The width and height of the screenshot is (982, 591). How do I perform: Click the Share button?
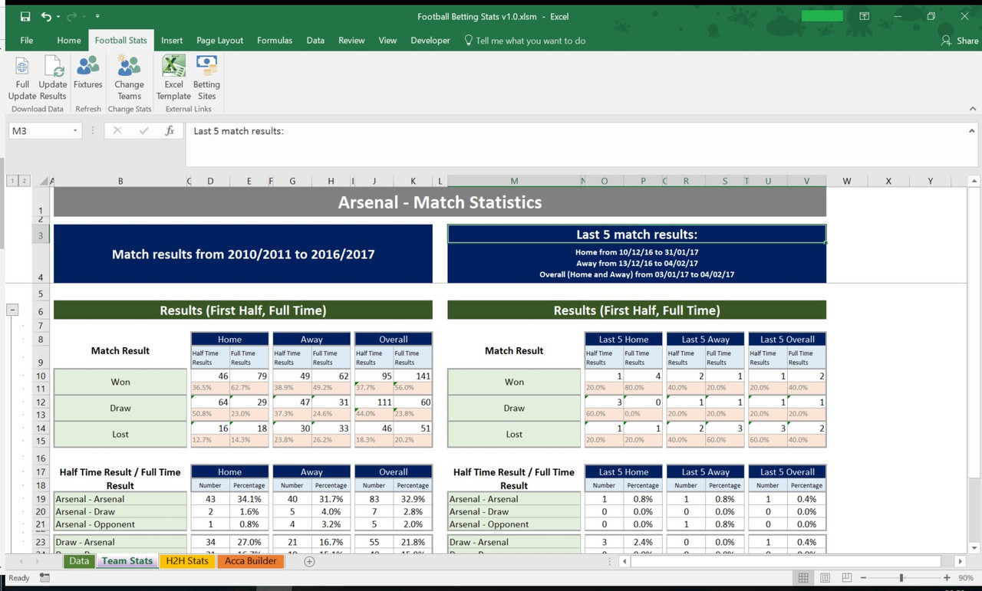(x=960, y=41)
